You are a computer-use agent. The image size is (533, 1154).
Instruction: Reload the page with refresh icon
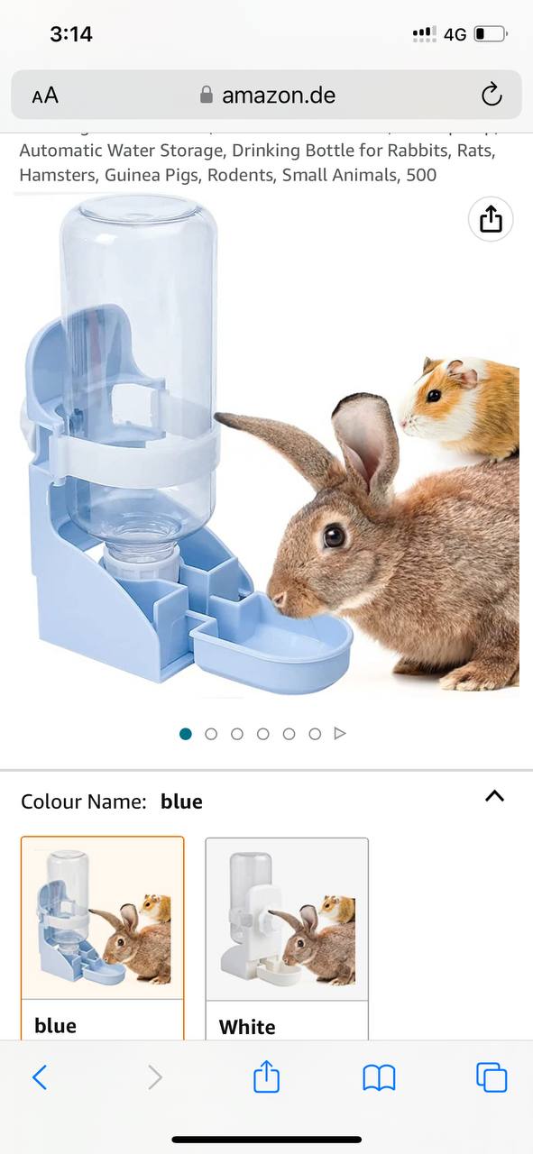491,95
